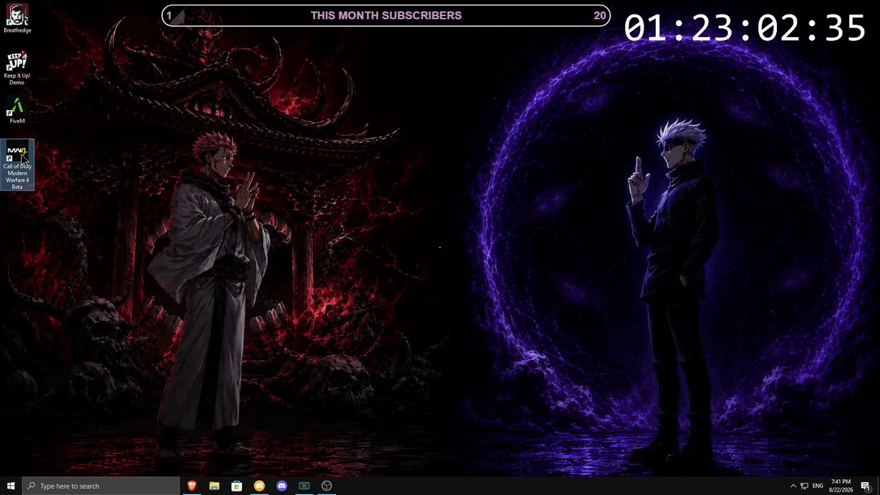Click the 'THIS MONTH SUBSCRIBERS' goal label

tap(386, 15)
